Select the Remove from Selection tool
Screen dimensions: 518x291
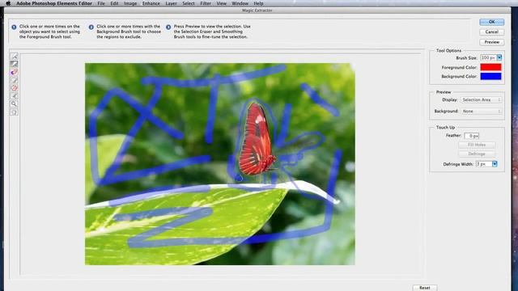click(14, 88)
